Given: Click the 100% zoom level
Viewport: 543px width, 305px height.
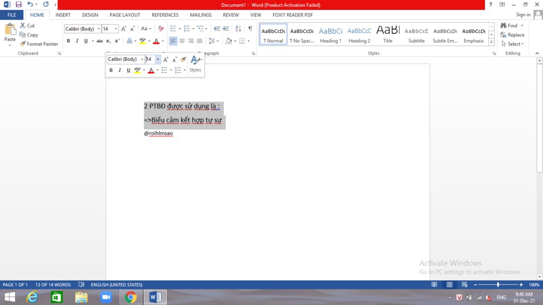Looking at the screenshot, I should tap(534, 284).
